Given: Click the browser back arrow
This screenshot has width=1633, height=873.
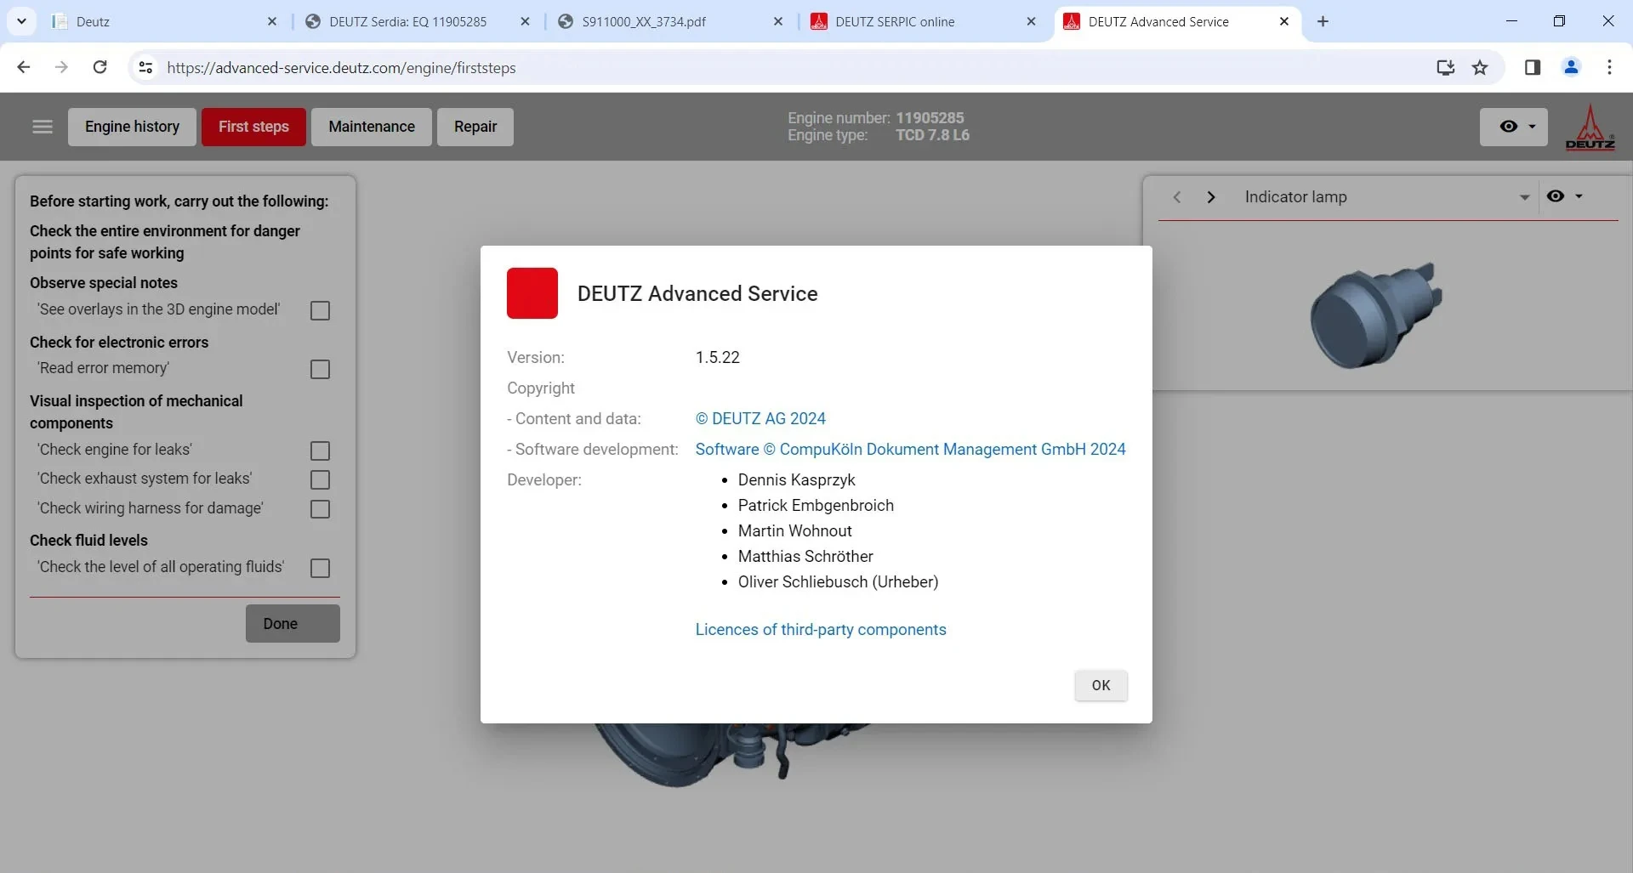Looking at the screenshot, I should [24, 67].
